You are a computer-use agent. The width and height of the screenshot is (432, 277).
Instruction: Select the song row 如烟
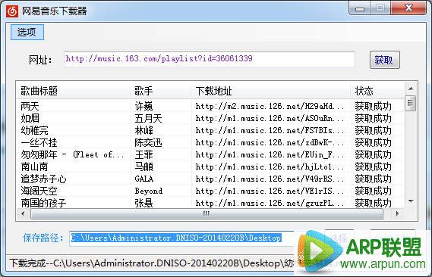(210, 118)
